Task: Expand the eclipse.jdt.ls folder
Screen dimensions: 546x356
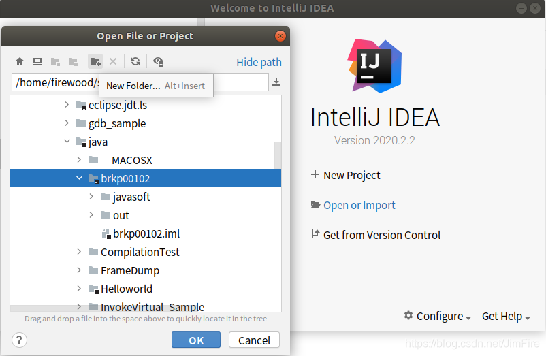Action: [x=67, y=104]
